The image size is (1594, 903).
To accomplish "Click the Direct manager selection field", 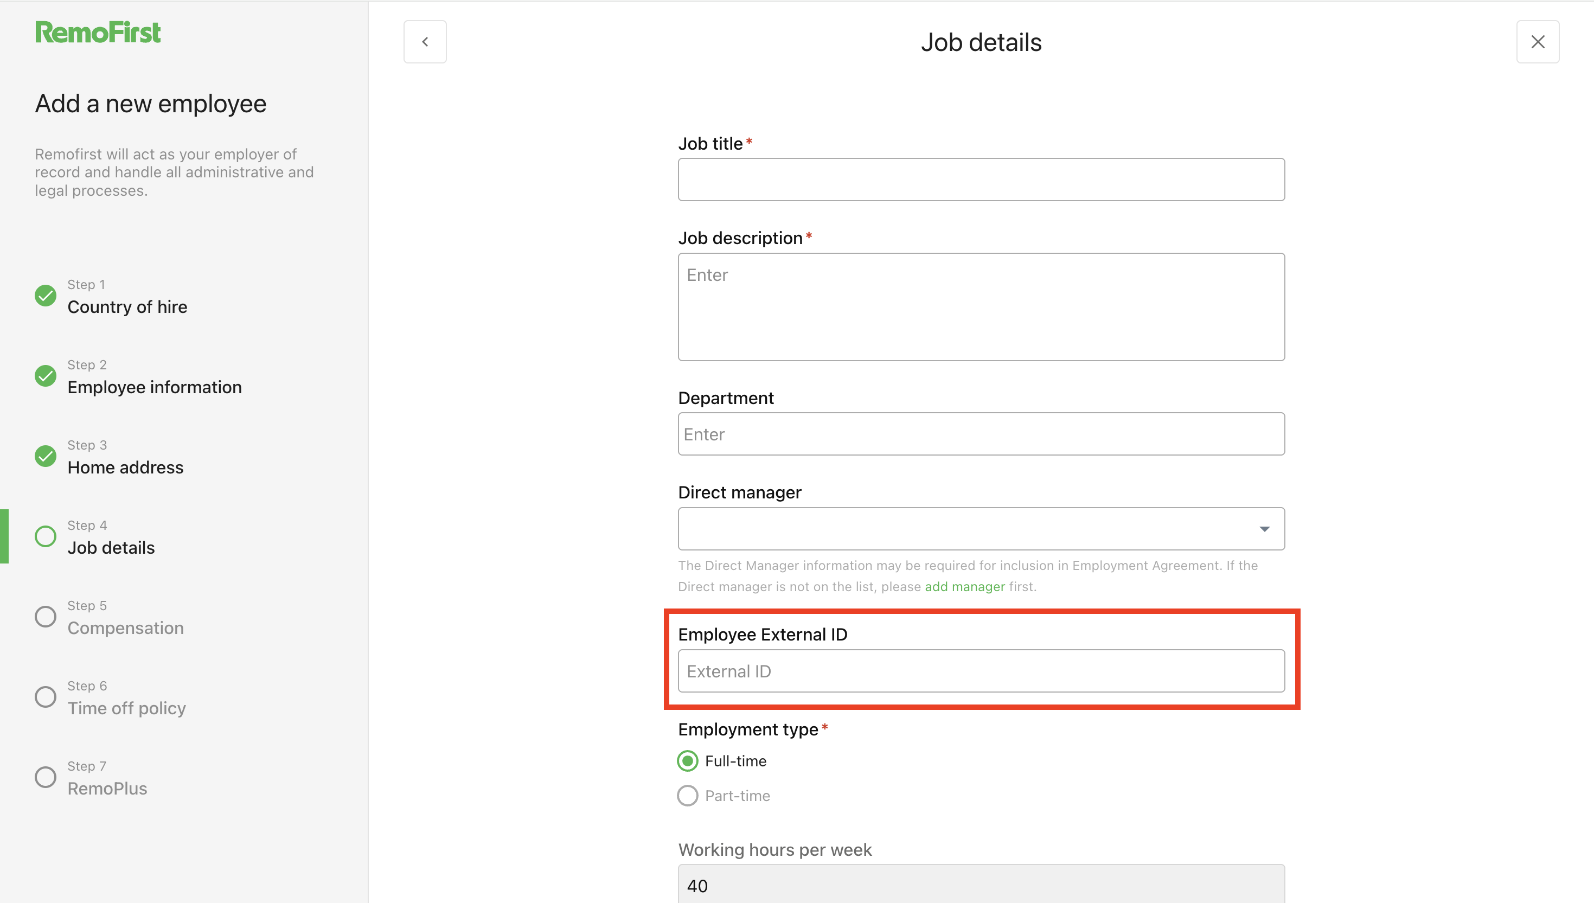I will 930,529.
